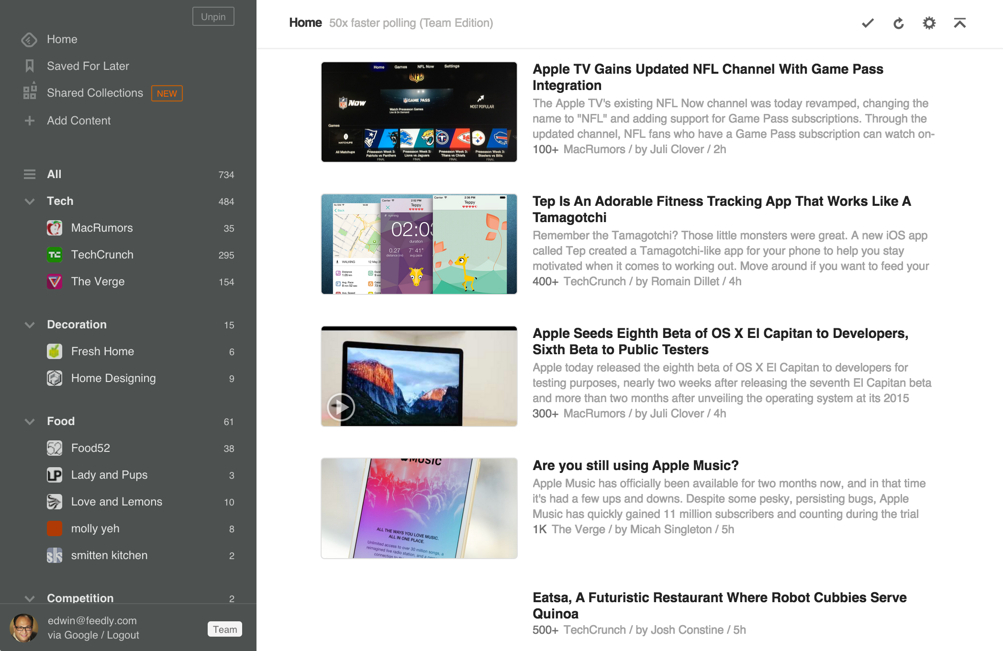Select the Competition category
The height and width of the screenshot is (651, 1003).
(80, 597)
